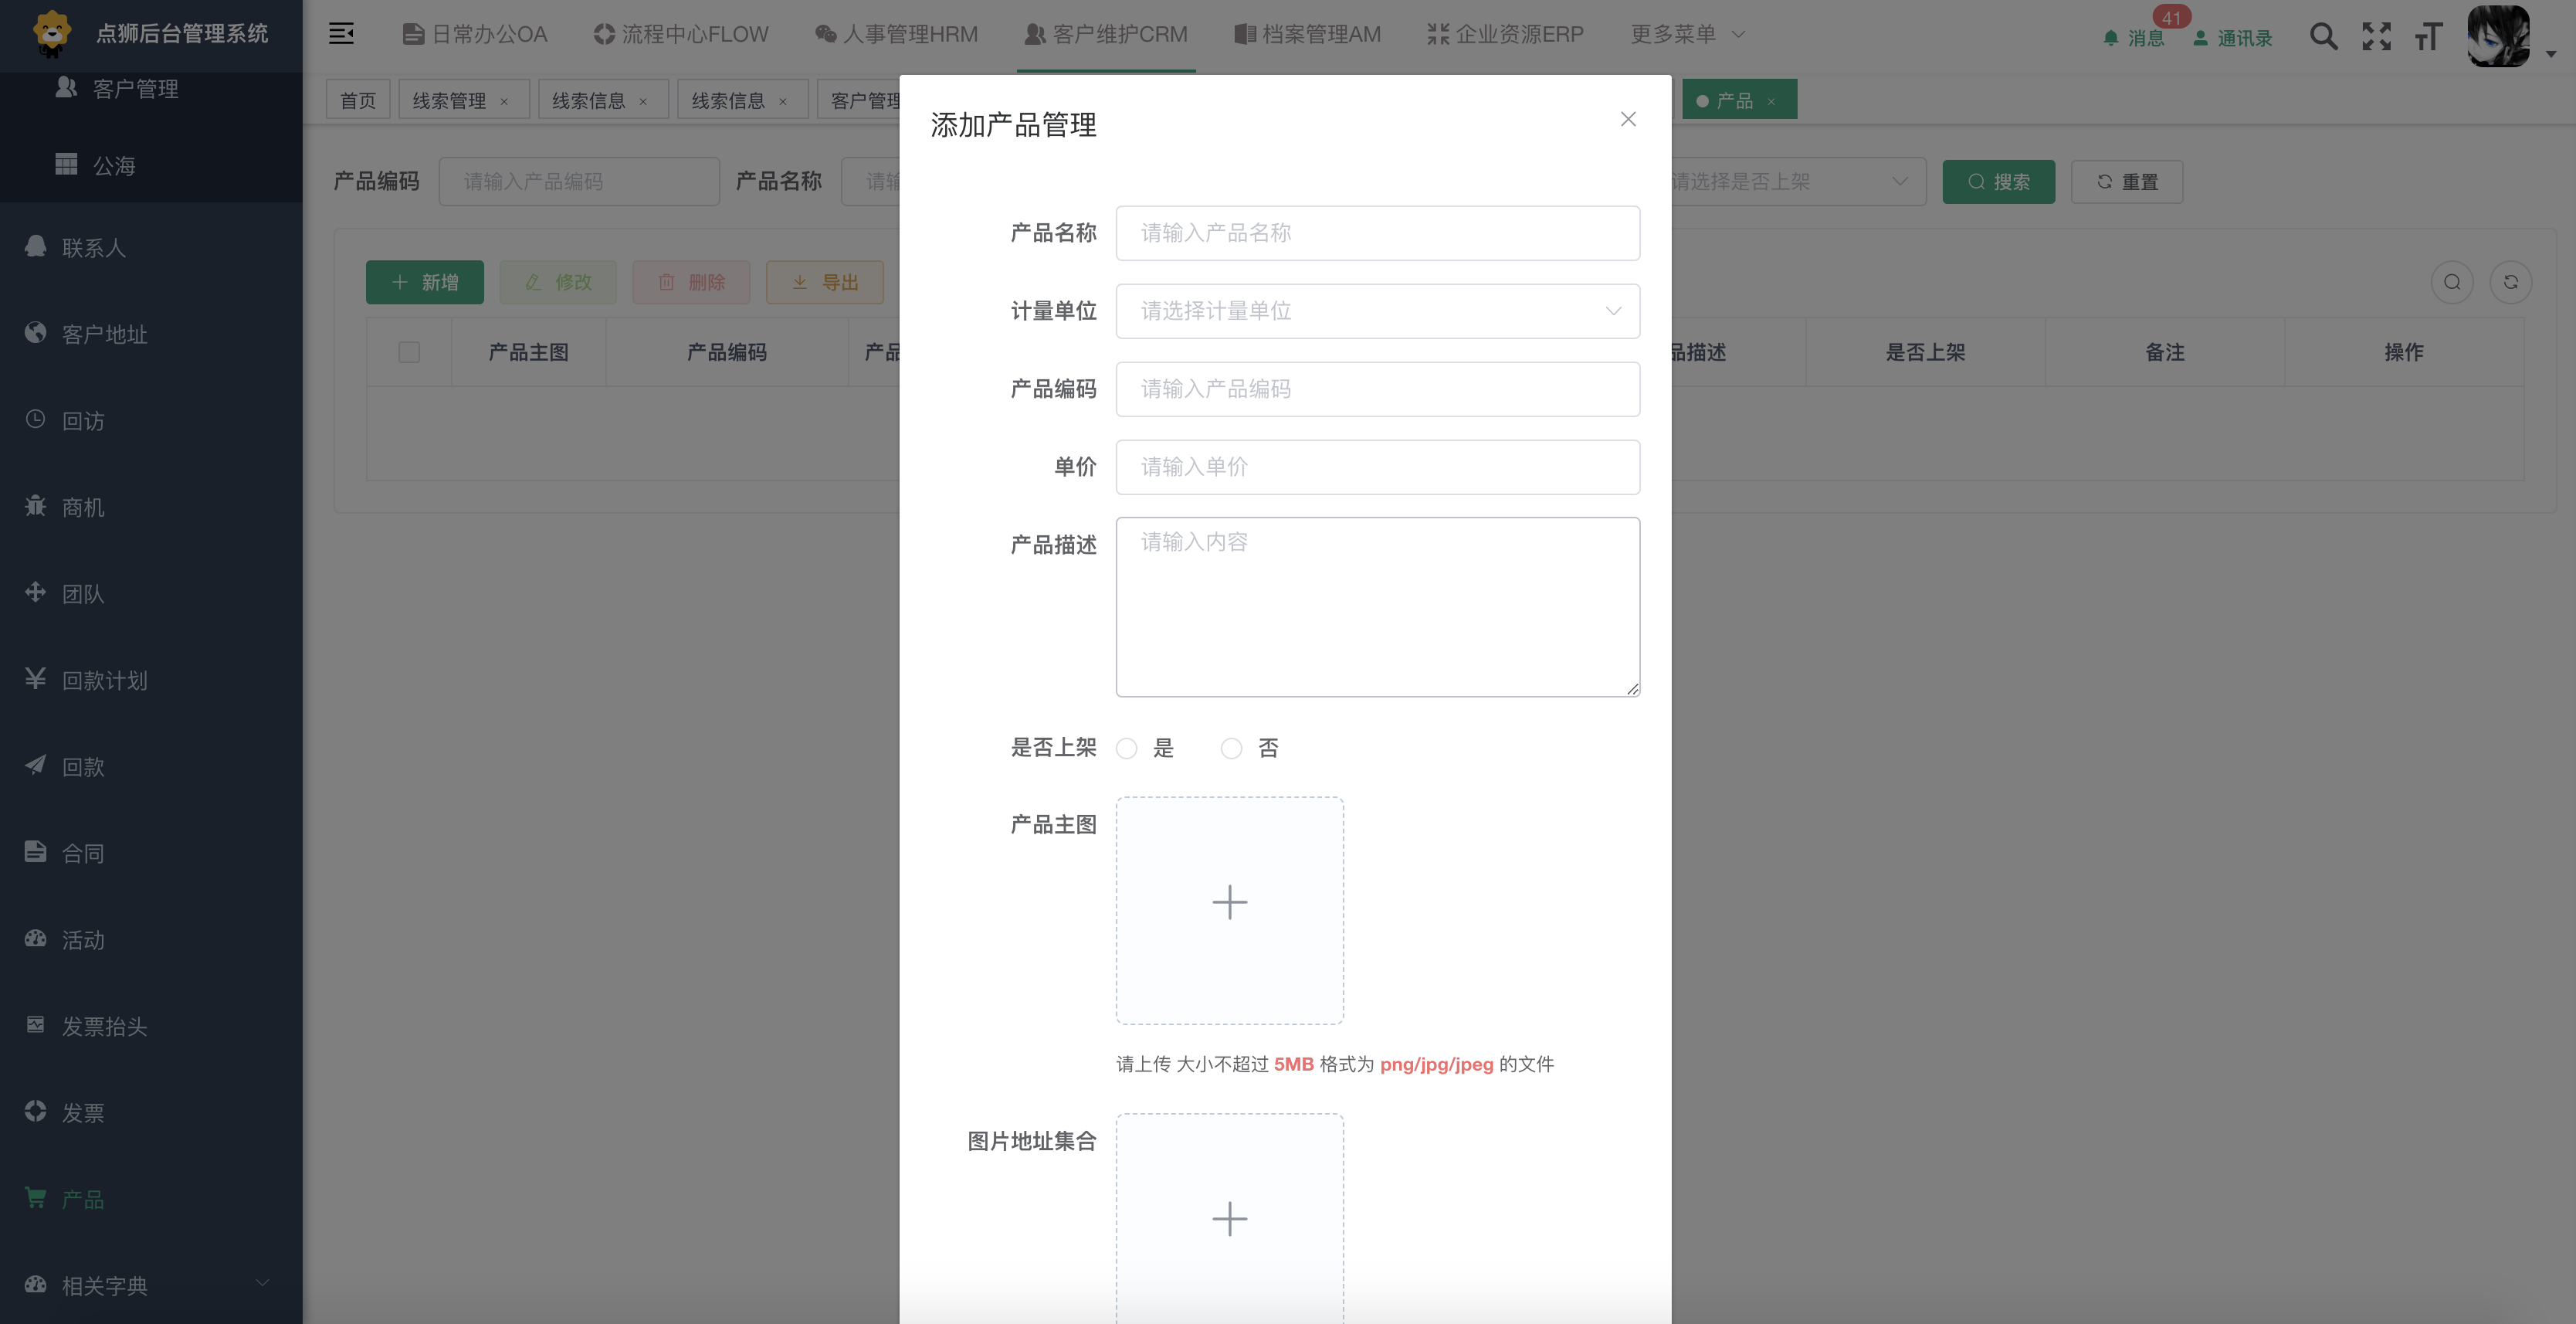This screenshot has width=2576, height=1324.
Task: Click the user avatar image
Action: point(2498,36)
